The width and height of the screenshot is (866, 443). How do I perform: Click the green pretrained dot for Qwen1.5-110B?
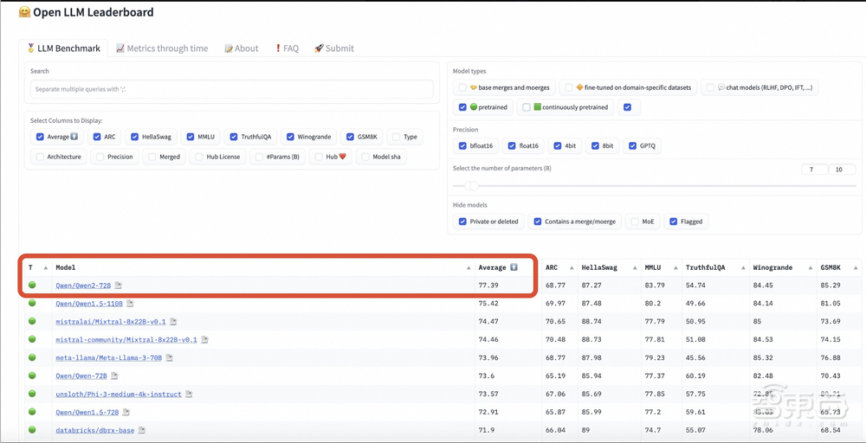[x=32, y=303]
